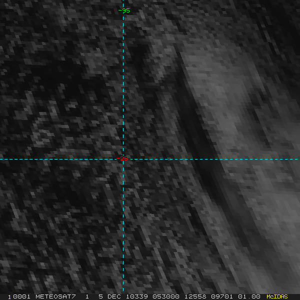Click the green -95 longitude label
300x300 pixels.
point(123,10)
